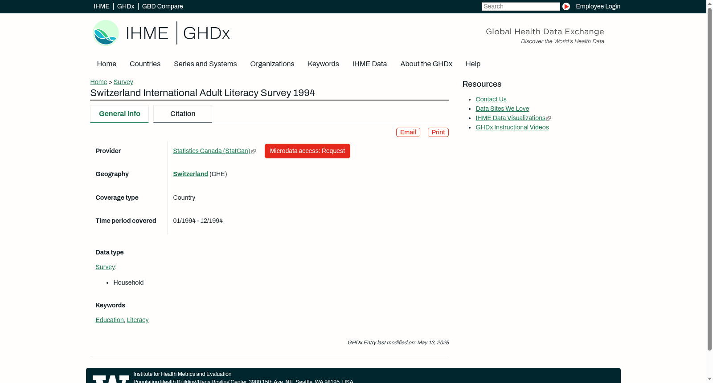
Task: Select the "Household" list item
Action: tap(128, 282)
